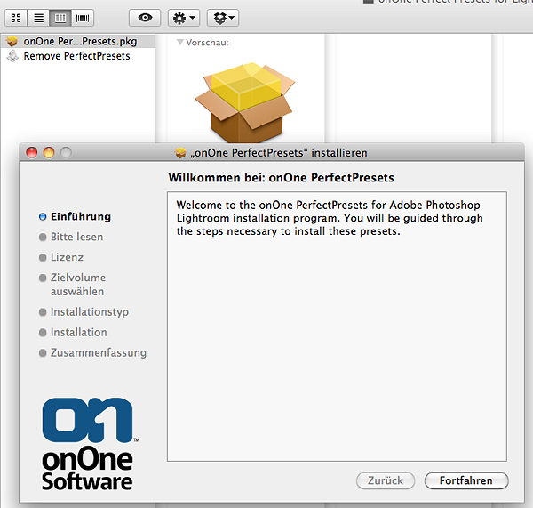
Task: Click Fortfahren to continue
Action: (x=466, y=480)
